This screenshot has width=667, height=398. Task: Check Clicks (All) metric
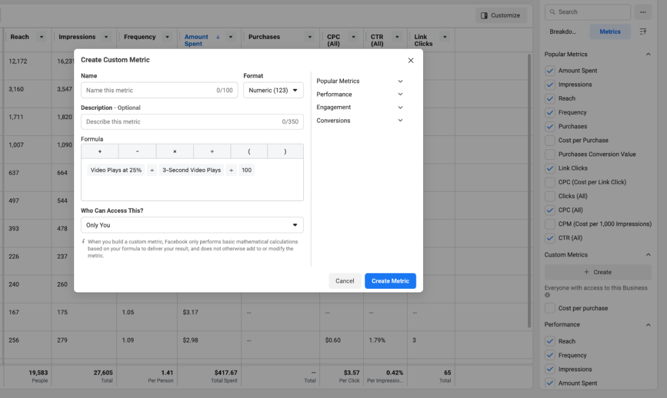click(550, 196)
